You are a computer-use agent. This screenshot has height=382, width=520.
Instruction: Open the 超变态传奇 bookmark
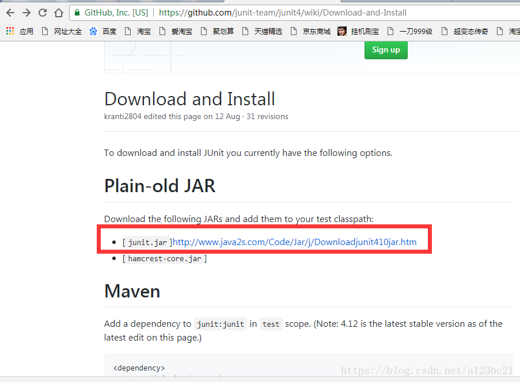[465, 32]
